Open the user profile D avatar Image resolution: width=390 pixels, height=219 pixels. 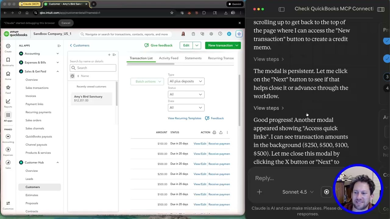coord(229,34)
